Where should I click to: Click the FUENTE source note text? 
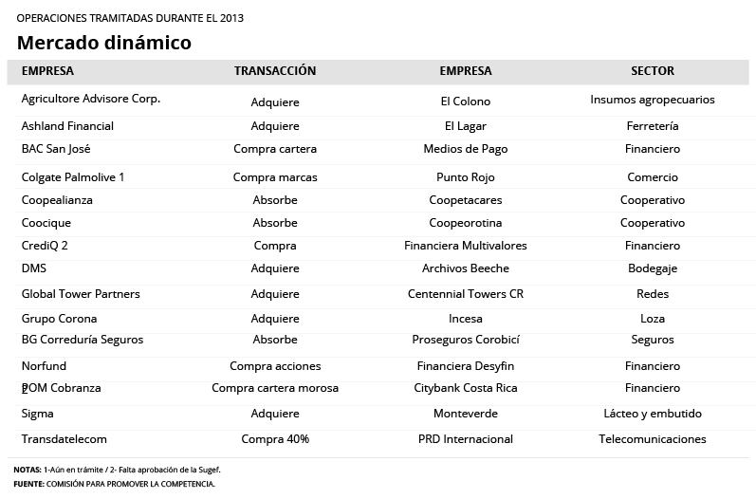(x=114, y=484)
